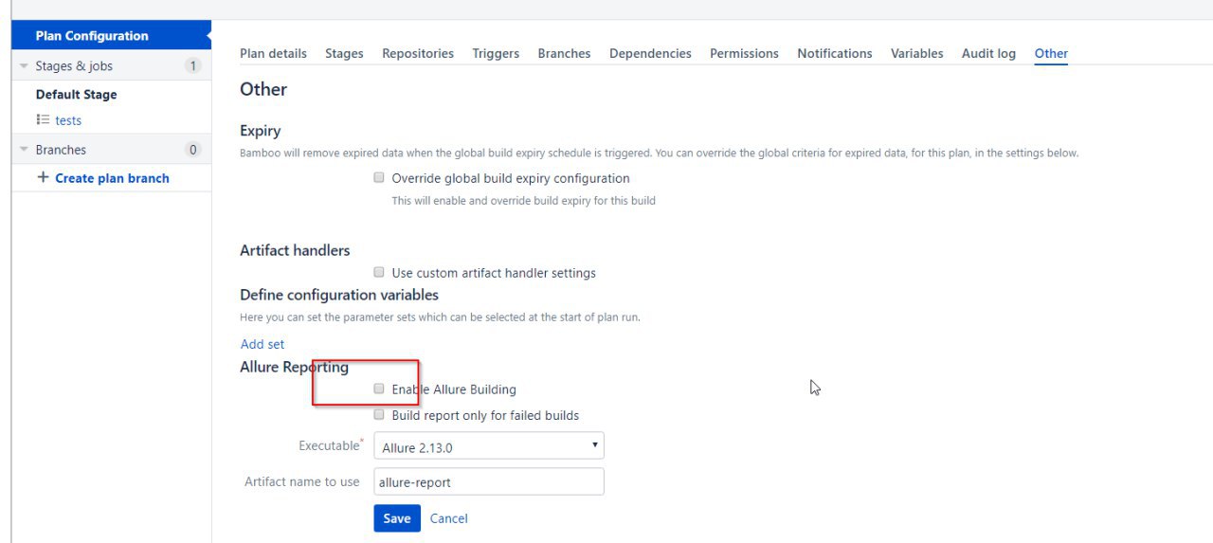Click Create plan branch link
Viewport: 1213px width, 543px height.
112,178
